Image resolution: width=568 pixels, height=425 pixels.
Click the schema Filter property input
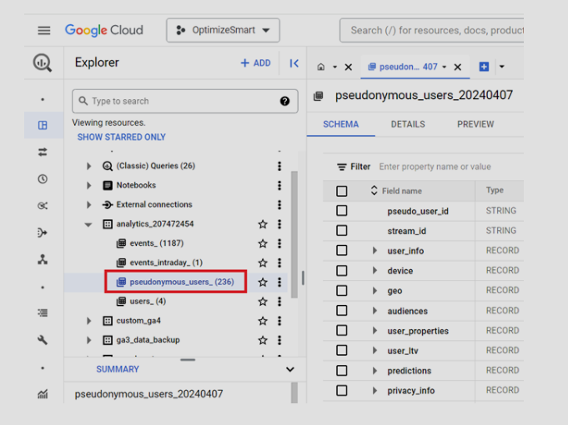(435, 167)
